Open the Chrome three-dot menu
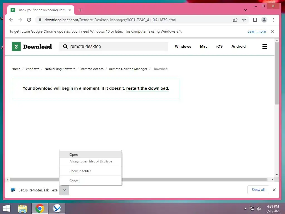Image resolution: width=285 pixels, height=214 pixels. coord(273,20)
